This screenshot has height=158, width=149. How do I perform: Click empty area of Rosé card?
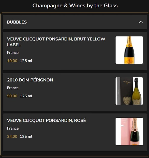71,144
